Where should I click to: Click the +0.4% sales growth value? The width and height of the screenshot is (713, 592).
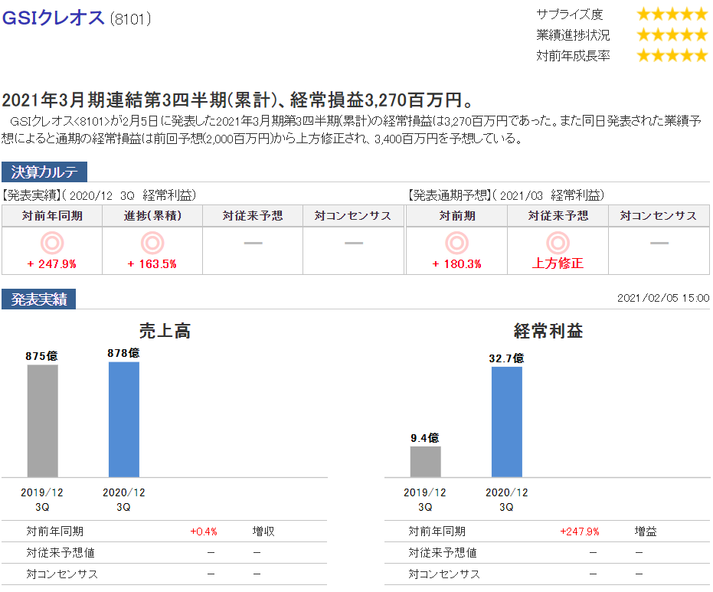pos(204,531)
